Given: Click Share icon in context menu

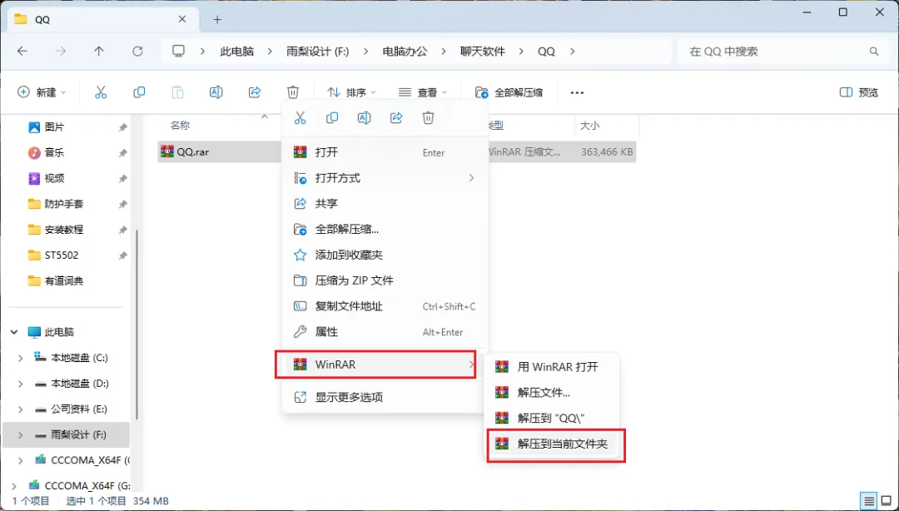Looking at the screenshot, I should (x=396, y=117).
